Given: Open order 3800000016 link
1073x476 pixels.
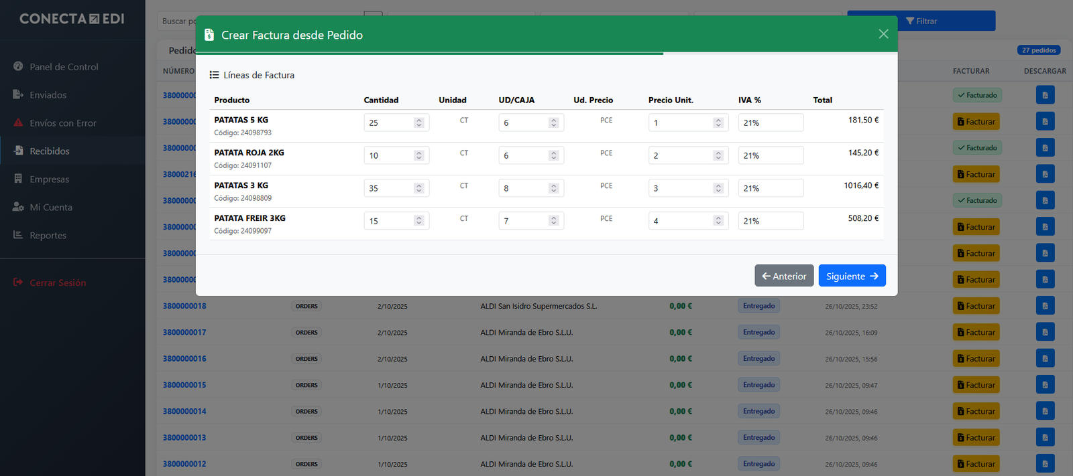Looking at the screenshot, I should click(184, 359).
